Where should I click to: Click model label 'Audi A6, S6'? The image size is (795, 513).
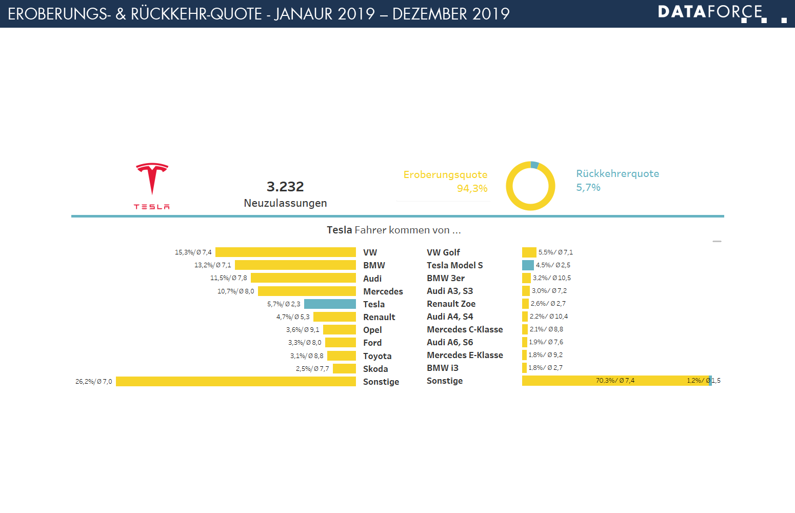[x=450, y=342]
